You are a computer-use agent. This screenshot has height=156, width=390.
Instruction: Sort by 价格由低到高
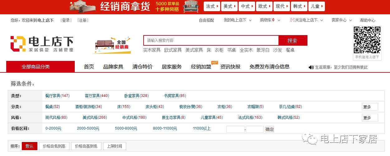(54, 146)
